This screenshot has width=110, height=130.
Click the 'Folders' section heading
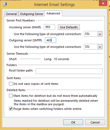pos(12,65)
